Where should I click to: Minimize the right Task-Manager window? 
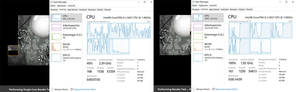tap(280, 2)
